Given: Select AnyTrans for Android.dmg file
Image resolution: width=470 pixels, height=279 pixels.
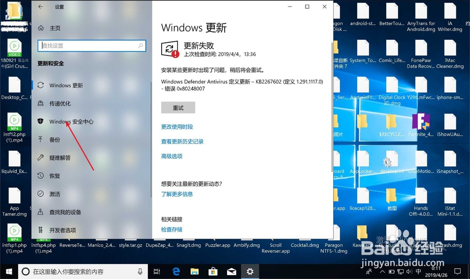Looking at the screenshot, I should click(421, 17).
